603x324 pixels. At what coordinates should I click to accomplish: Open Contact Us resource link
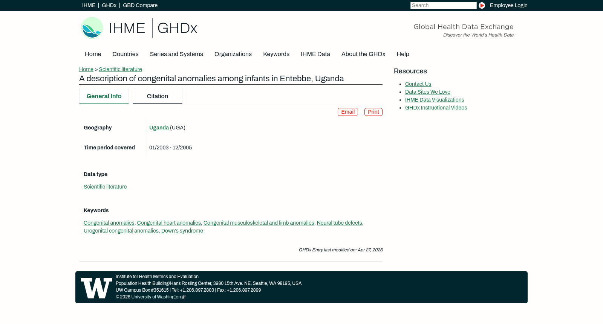(x=418, y=84)
